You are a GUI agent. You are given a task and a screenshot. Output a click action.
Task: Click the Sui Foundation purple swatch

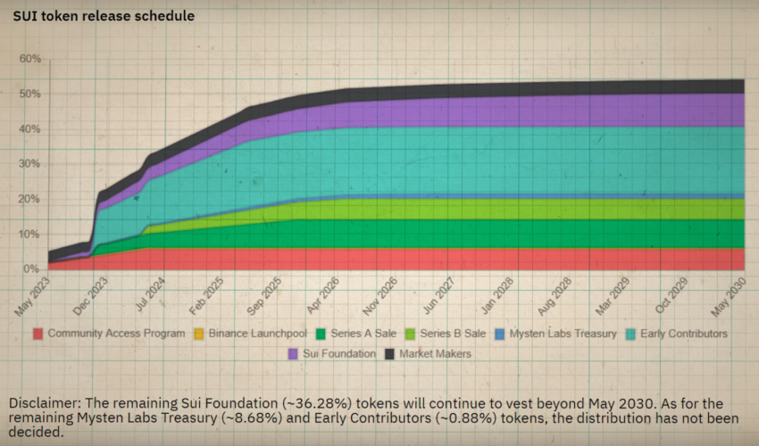(x=293, y=354)
